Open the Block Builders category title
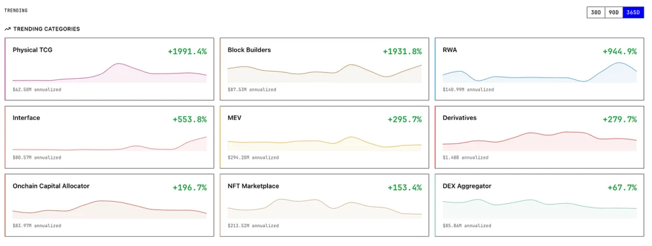The image size is (652, 246). (x=249, y=49)
